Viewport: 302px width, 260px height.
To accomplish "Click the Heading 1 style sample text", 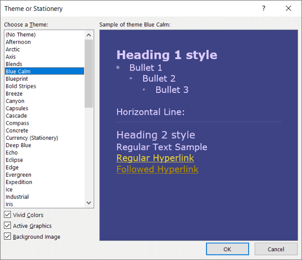I will 167,55.
